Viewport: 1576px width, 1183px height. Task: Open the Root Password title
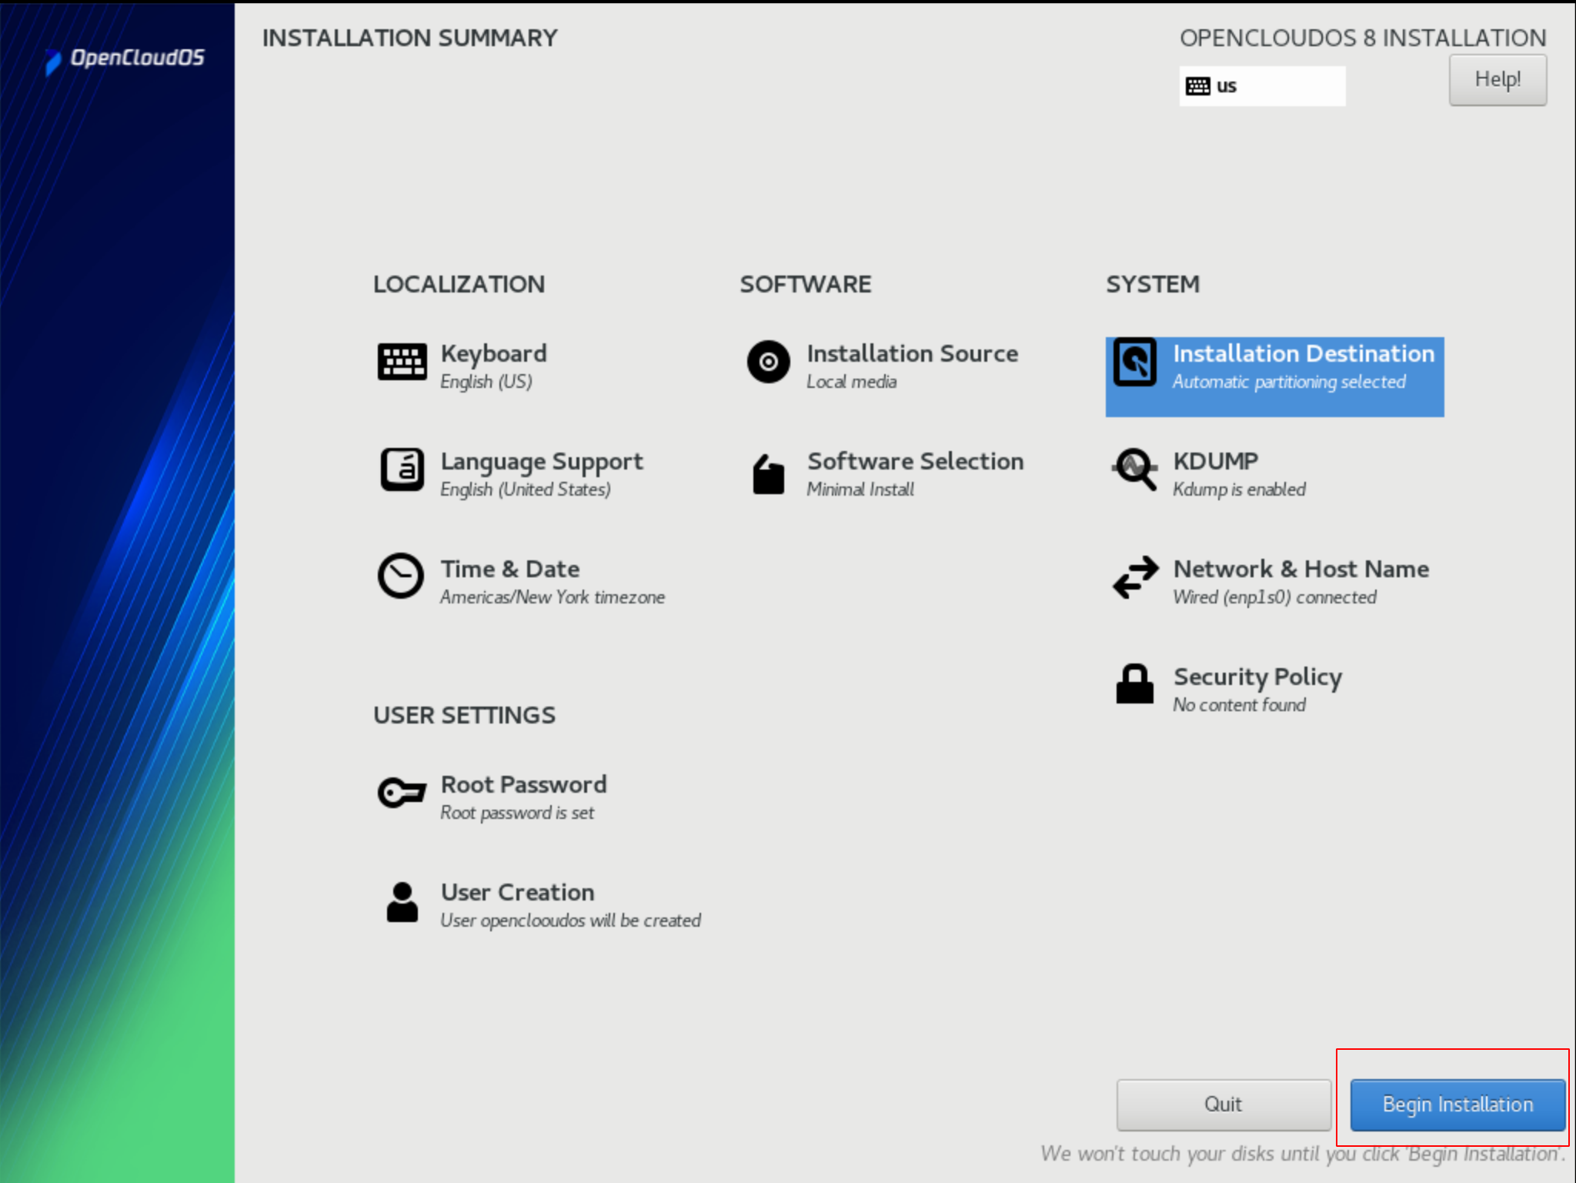coord(524,784)
